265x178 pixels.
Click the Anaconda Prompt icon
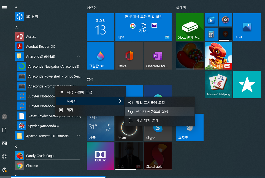click(x=22, y=86)
